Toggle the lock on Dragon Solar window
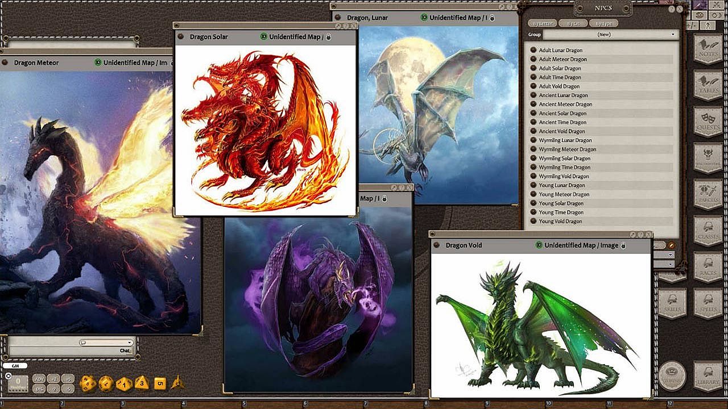The image size is (728, 409). pyautogui.click(x=328, y=37)
